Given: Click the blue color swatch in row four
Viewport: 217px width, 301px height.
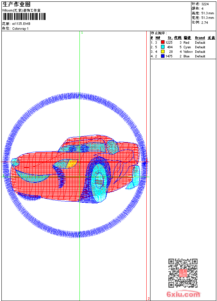Looking at the screenshot, I should pos(163,56).
